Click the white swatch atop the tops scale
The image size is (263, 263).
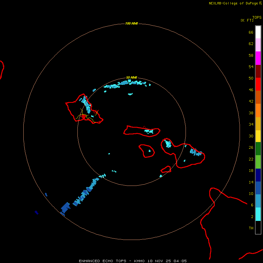[x=258, y=32]
